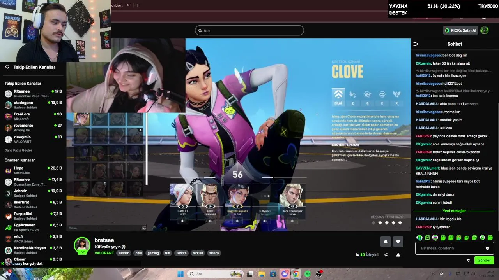499x280 pixels.
Task: Click Hamlet's Jett portrait in team lineup
Action: tap(183, 196)
